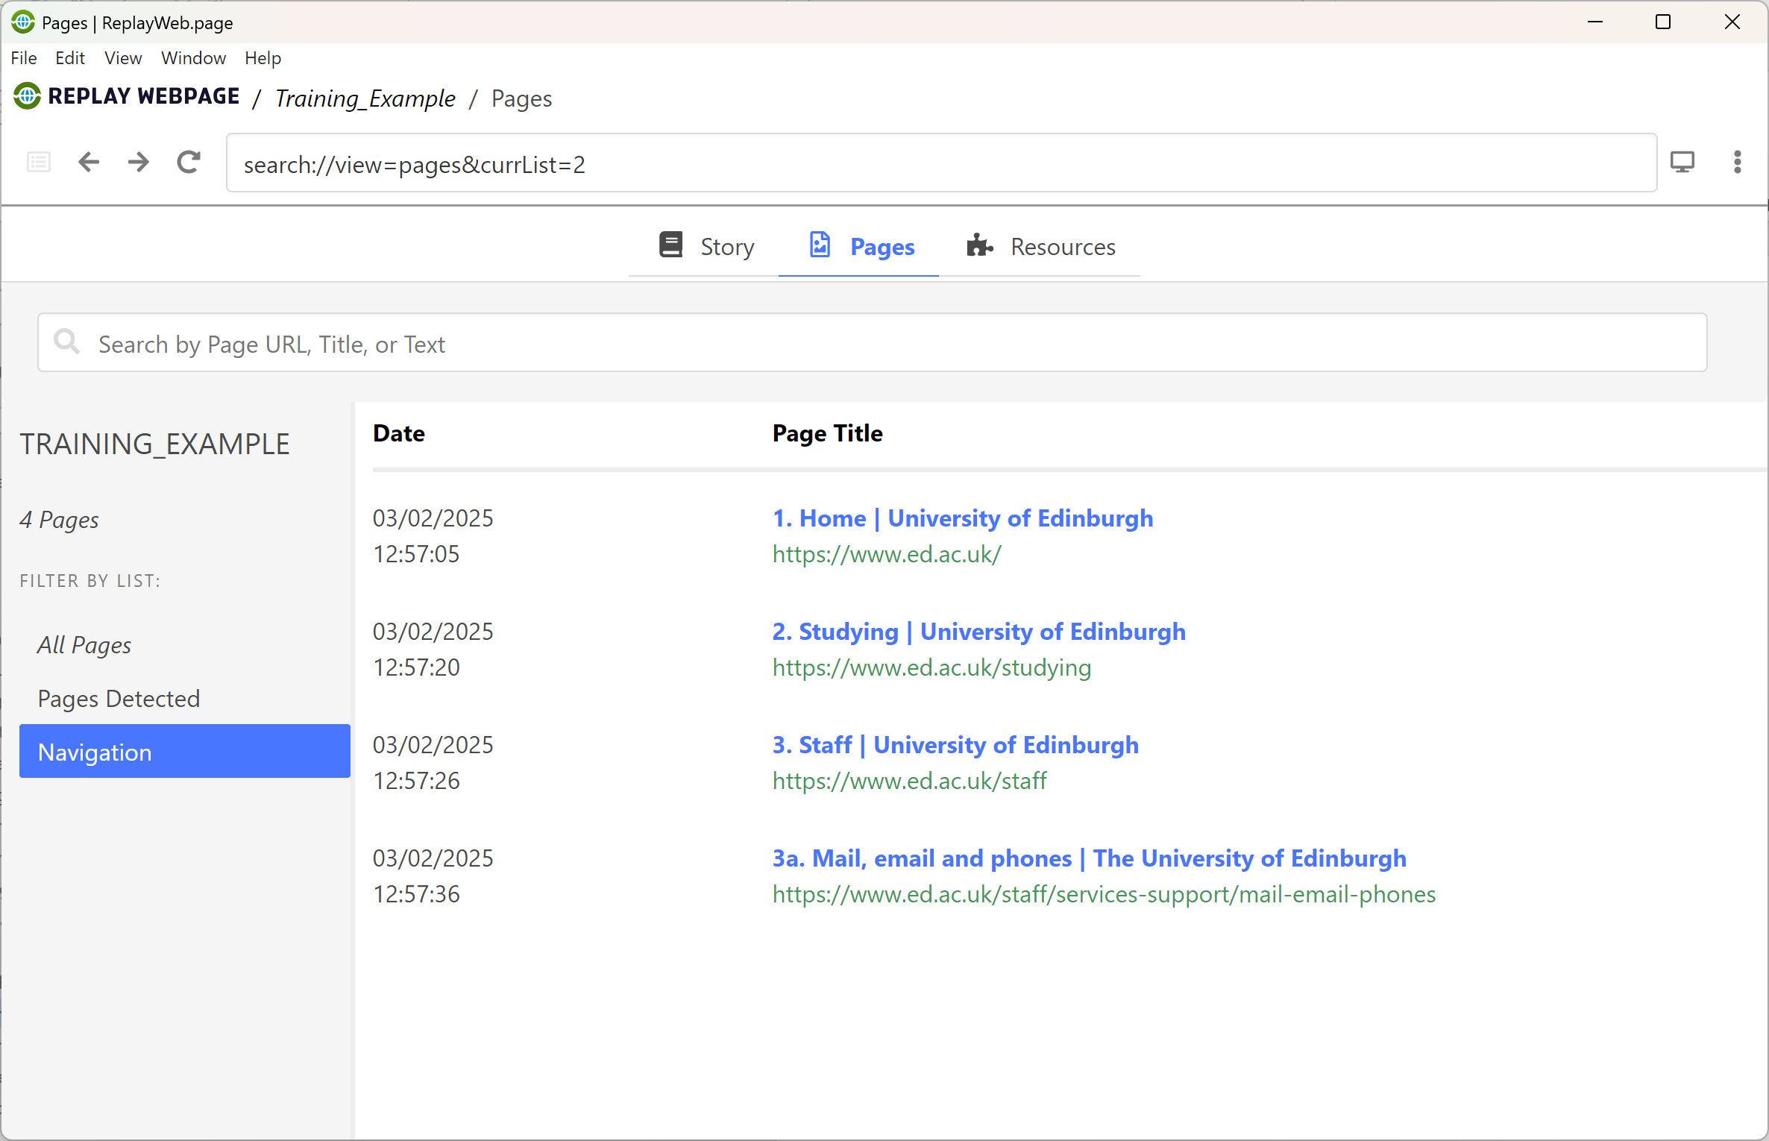Maximize the ReplayWeb.page window
The width and height of the screenshot is (1769, 1141).
point(1663,22)
